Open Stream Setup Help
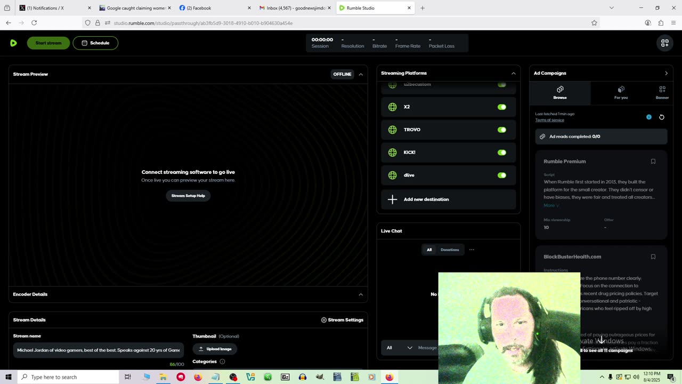 [x=188, y=196]
